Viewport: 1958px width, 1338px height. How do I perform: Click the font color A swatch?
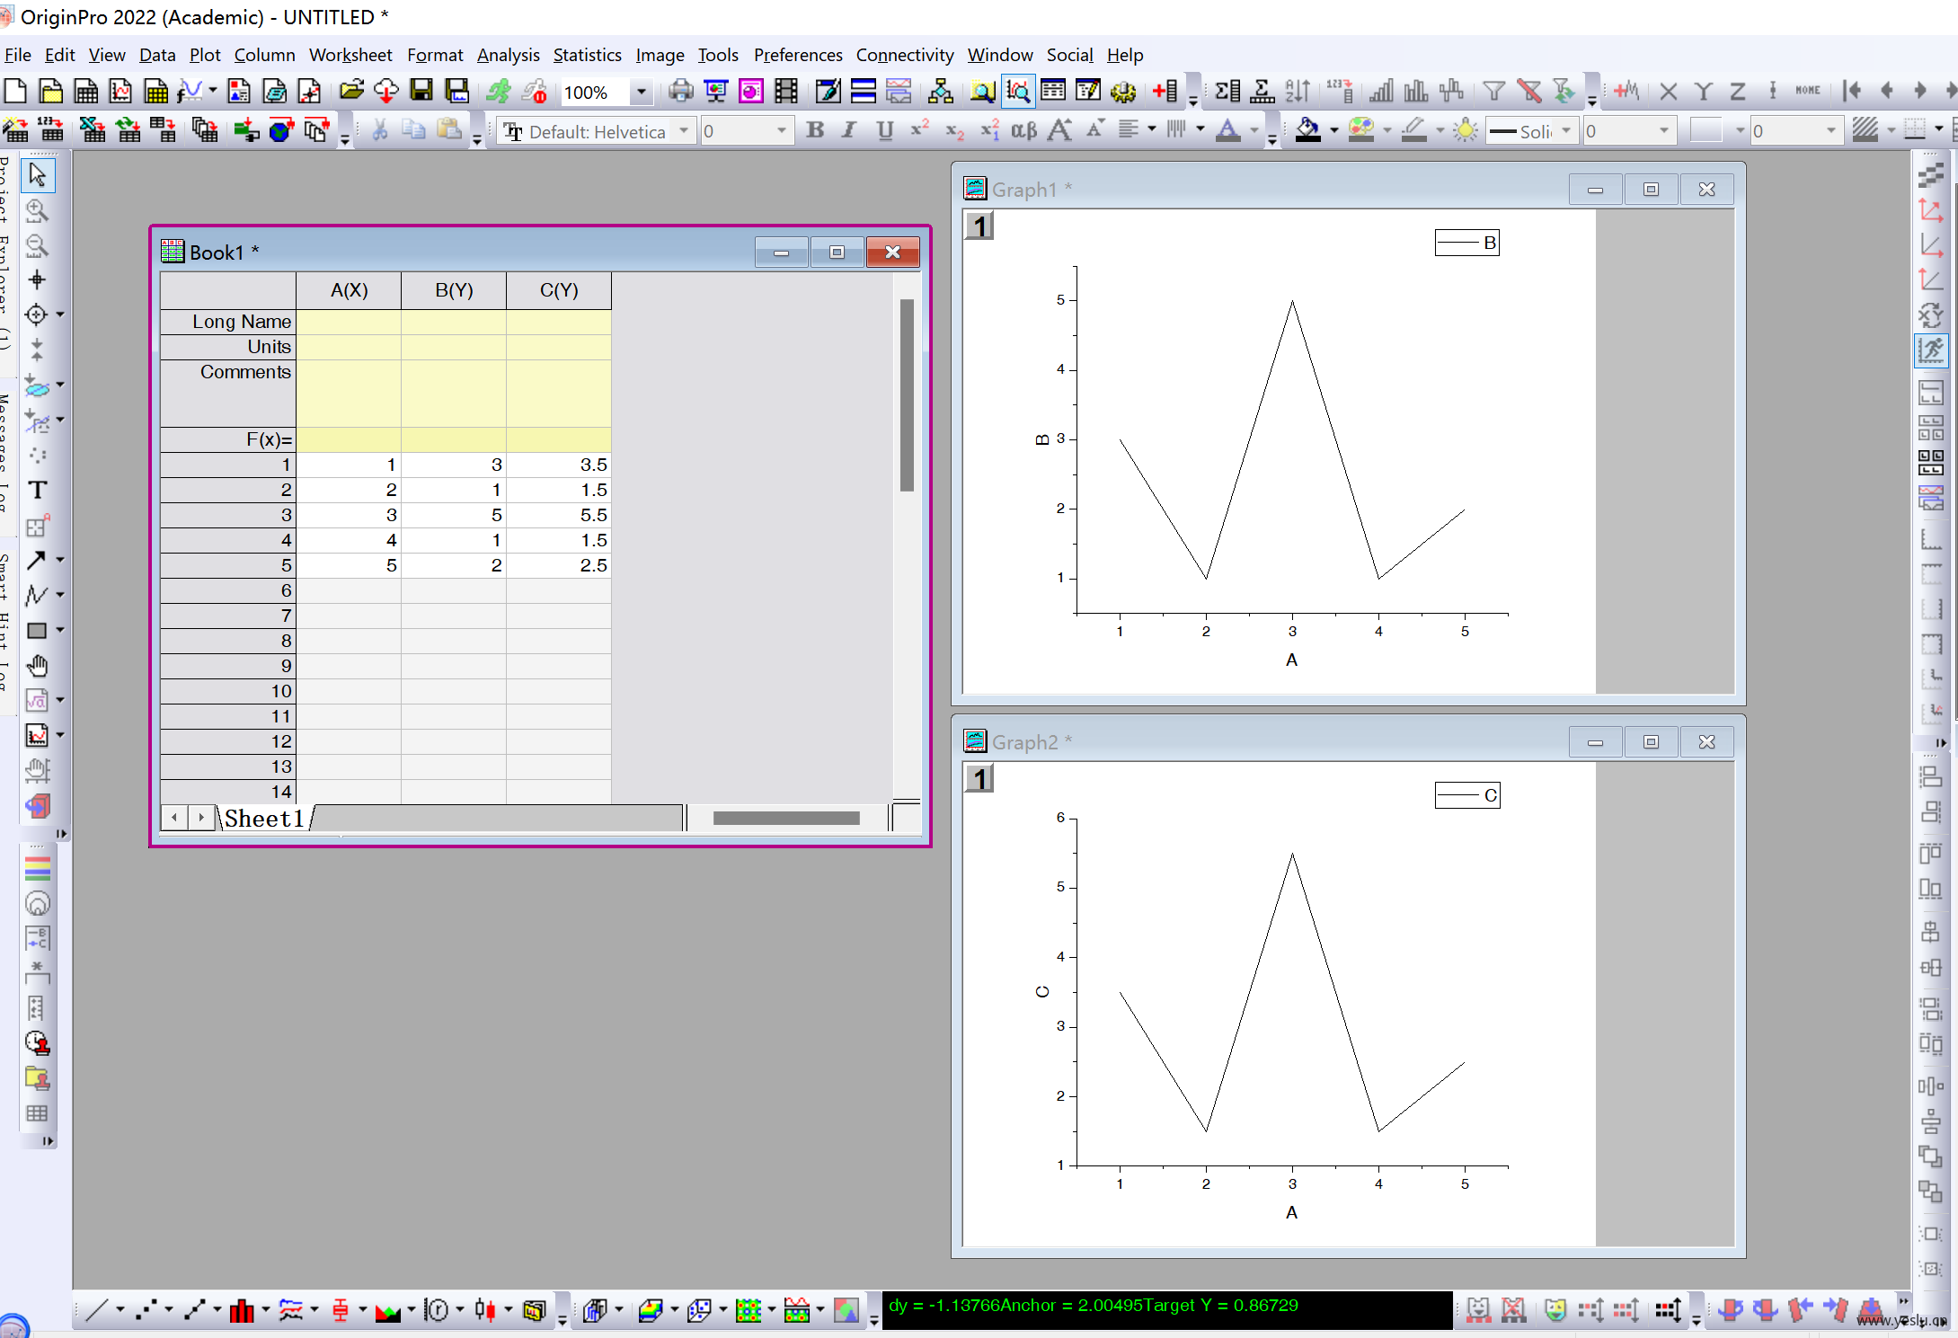point(1228,131)
